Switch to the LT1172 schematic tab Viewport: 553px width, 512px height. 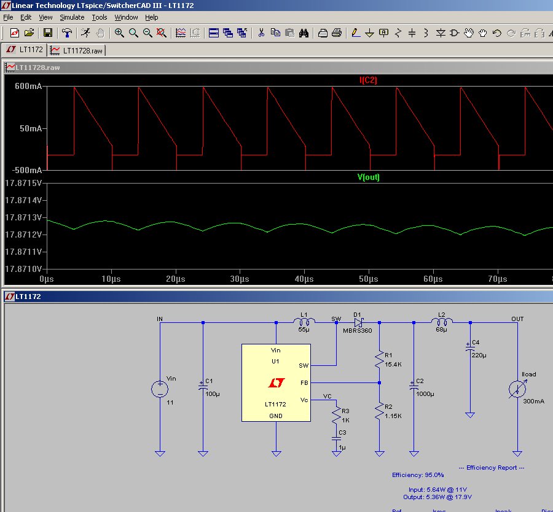25,50
